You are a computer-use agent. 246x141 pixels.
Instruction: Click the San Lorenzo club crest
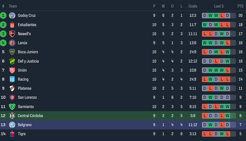click(x=12, y=97)
